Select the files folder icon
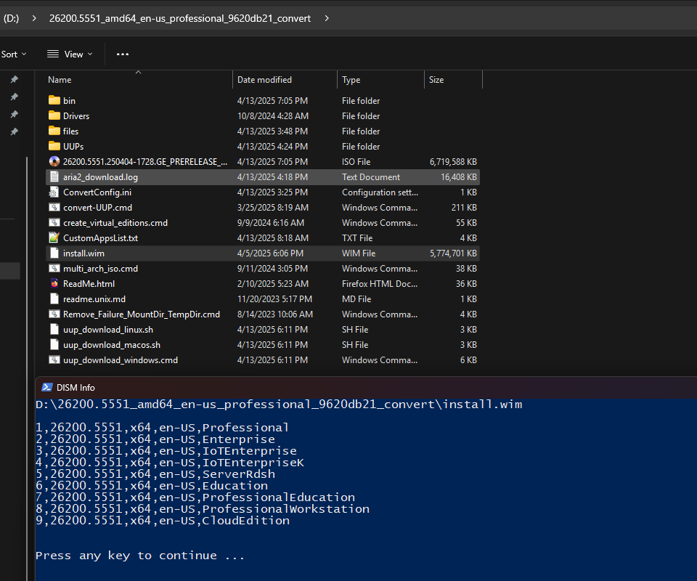The image size is (697, 581). [54, 131]
